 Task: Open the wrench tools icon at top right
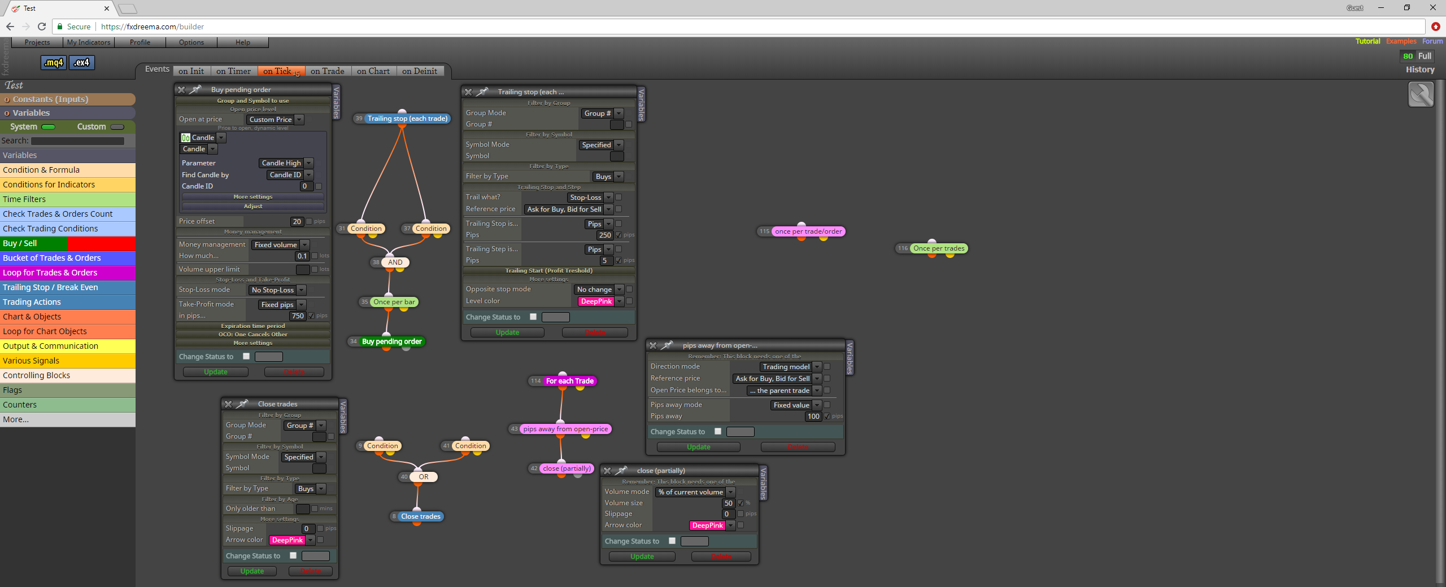[1421, 94]
